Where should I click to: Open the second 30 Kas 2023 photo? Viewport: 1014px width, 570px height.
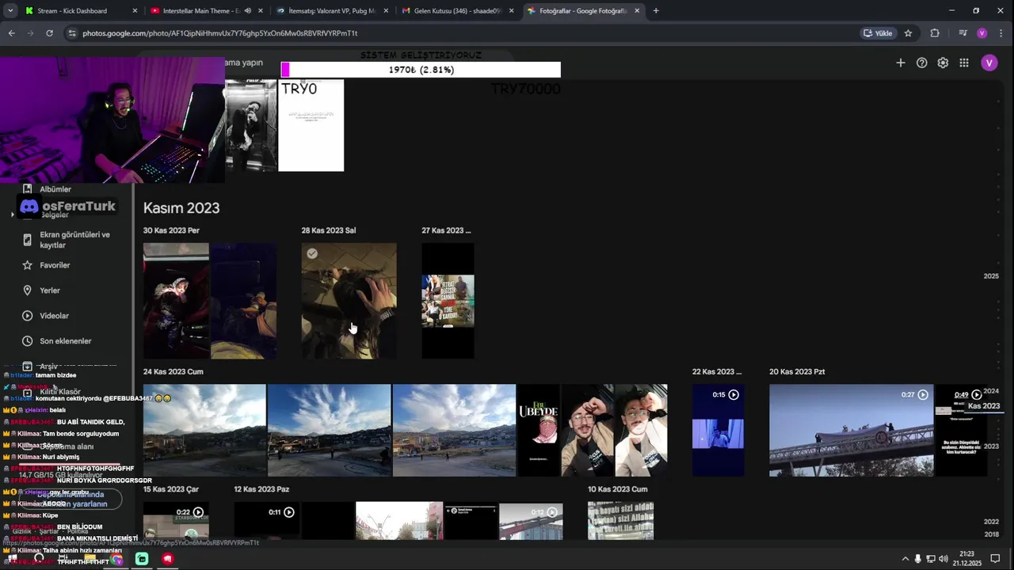click(x=244, y=301)
